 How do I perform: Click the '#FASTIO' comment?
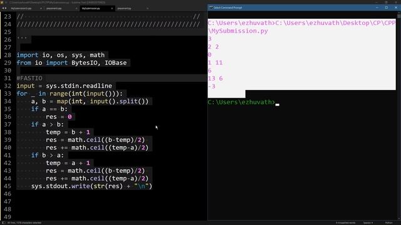tap(29, 78)
